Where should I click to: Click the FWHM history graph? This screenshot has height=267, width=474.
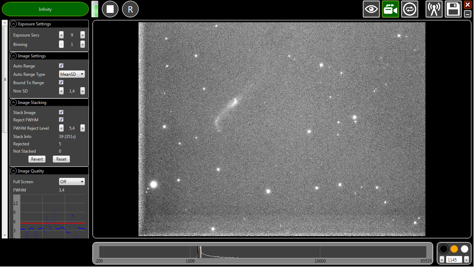coord(49,216)
